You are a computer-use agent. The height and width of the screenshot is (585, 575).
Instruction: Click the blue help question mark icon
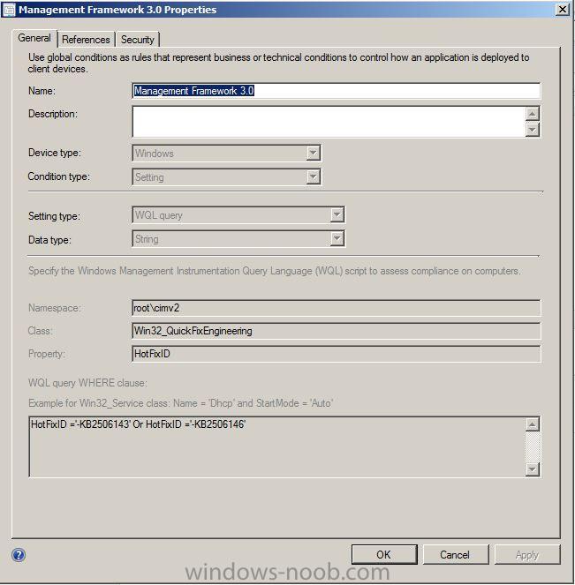click(19, 555)
